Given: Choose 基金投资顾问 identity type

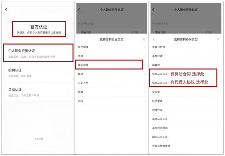Looking at the screenshot, I should coord(186,128).
